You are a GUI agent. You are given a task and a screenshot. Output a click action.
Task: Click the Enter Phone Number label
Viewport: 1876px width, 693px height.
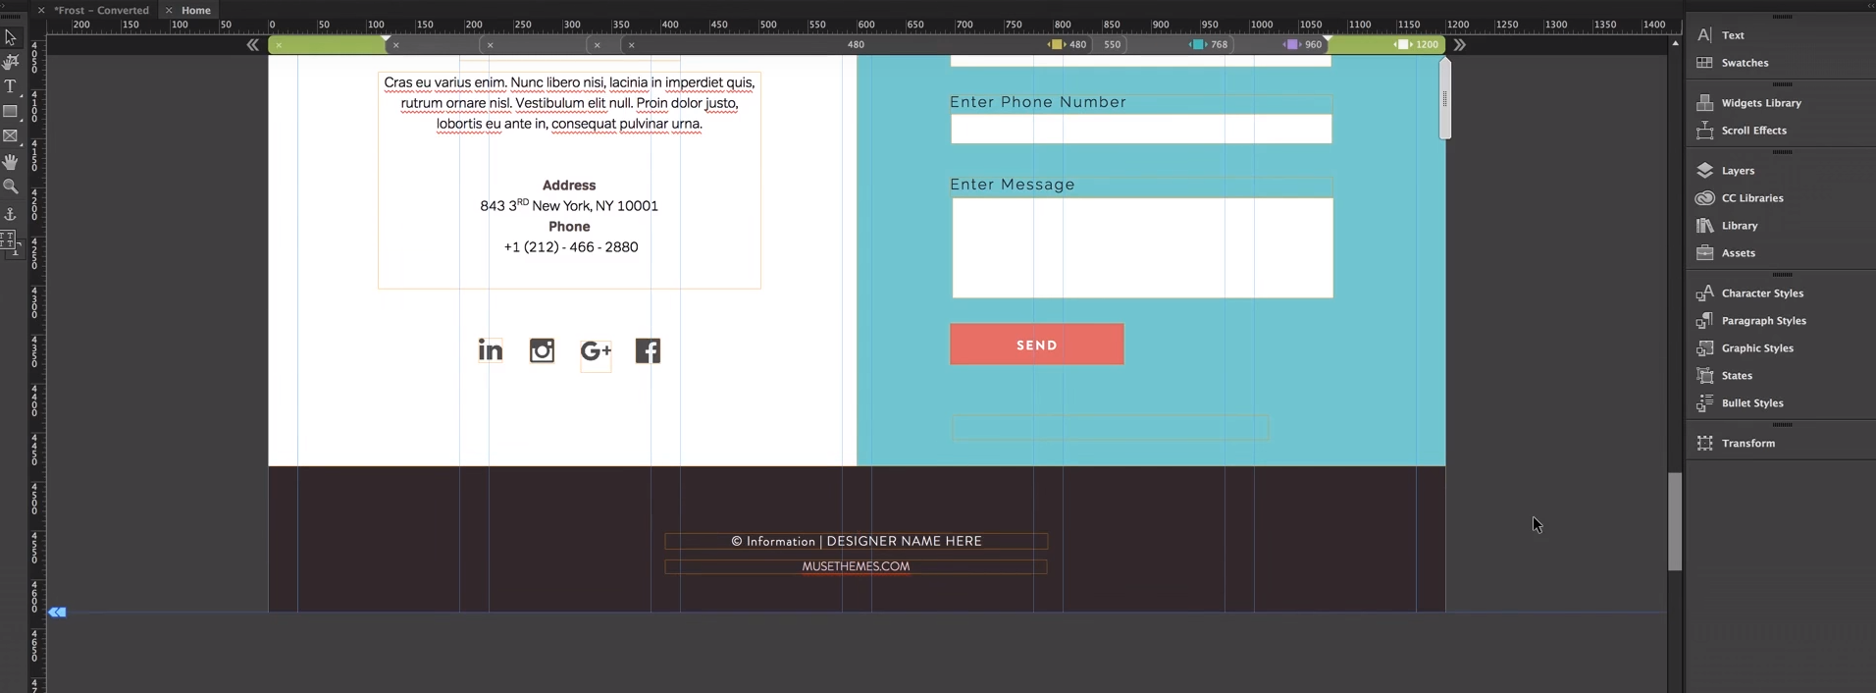pos(1038,102)
